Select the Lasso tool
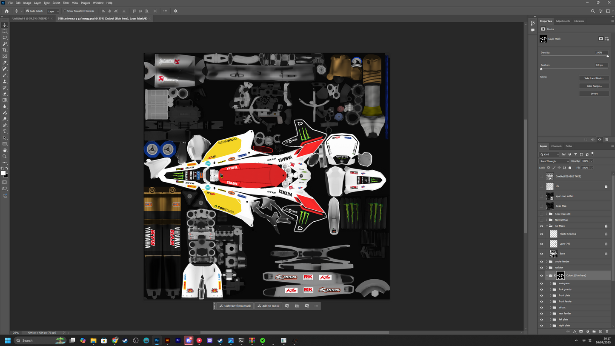The image size is (615, 346). [5, 37]
